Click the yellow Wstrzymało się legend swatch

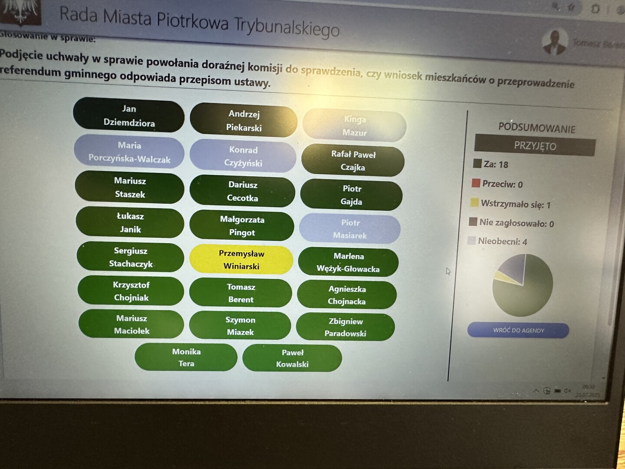click(x=474, y=202)
